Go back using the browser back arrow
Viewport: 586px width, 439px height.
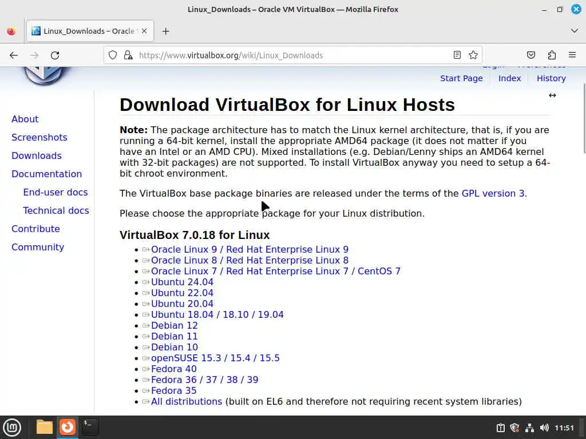[x=14, y=55]
